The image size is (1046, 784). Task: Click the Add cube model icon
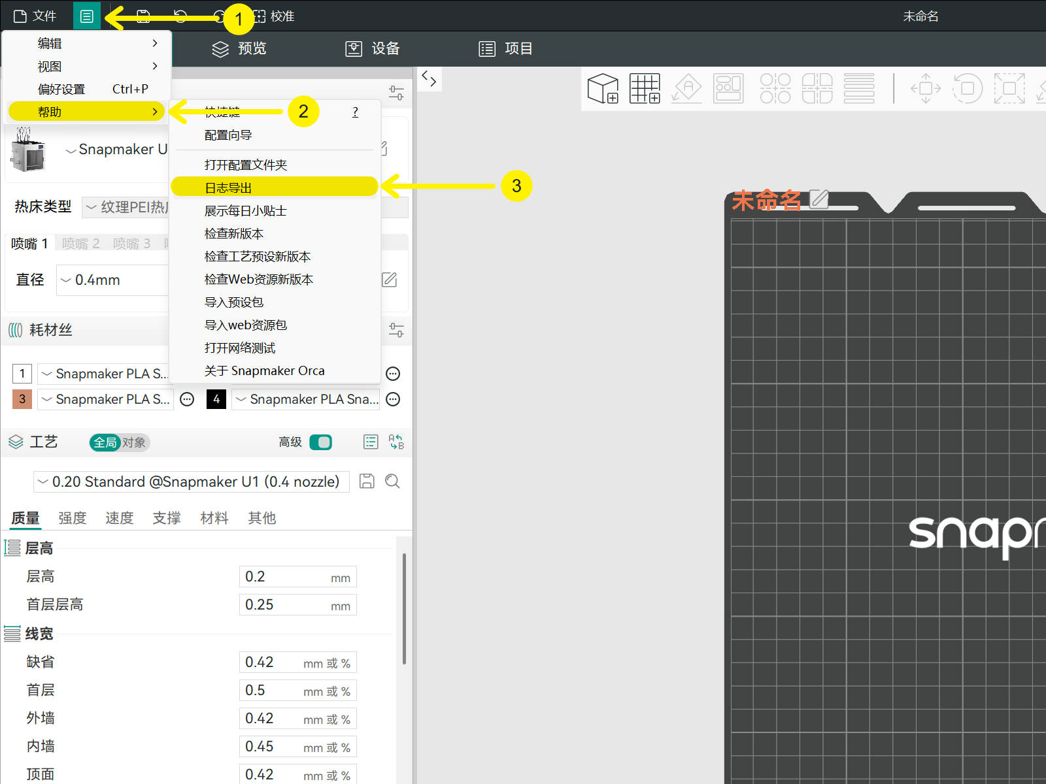coord(603,88)
